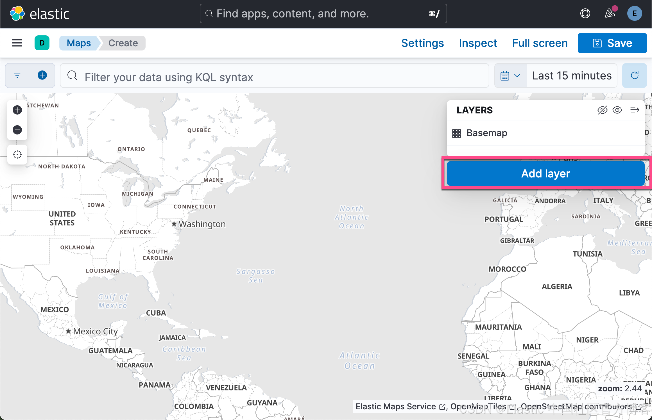This screenshot has height=420, width=652.
Task: Open the calendar quick-select dropdown
Action: [510, 75]
